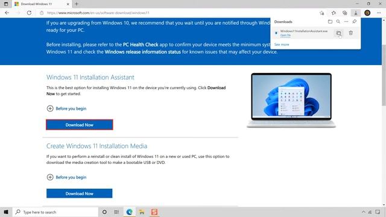Open the Windows Start menu
This screenshot has width=386, height=217.
[x=6, y=212]
